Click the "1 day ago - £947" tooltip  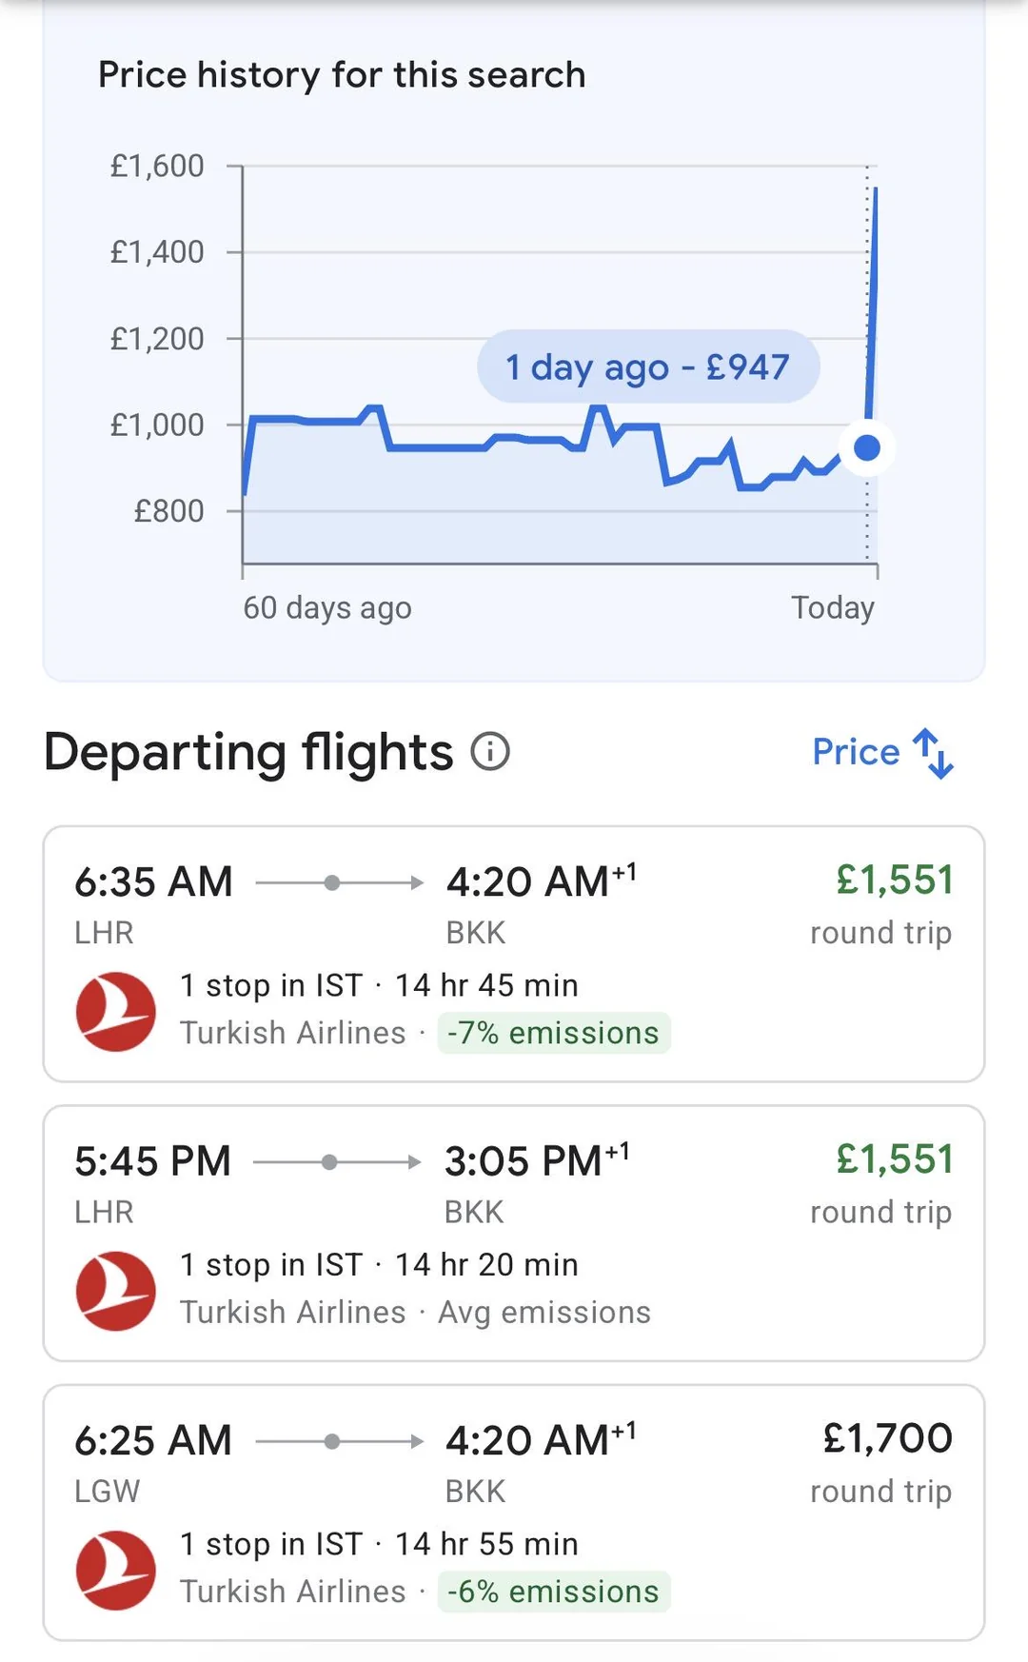click(648, 366)
